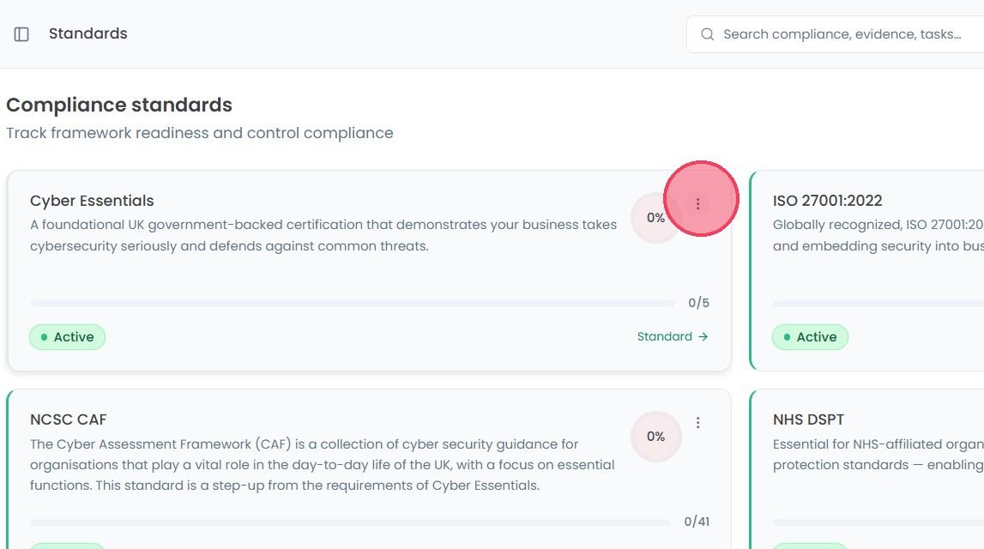Open NCSC CAF three-dot options menu
The height and width of the screenshot is (549, 984).
(x=697, y=423)
